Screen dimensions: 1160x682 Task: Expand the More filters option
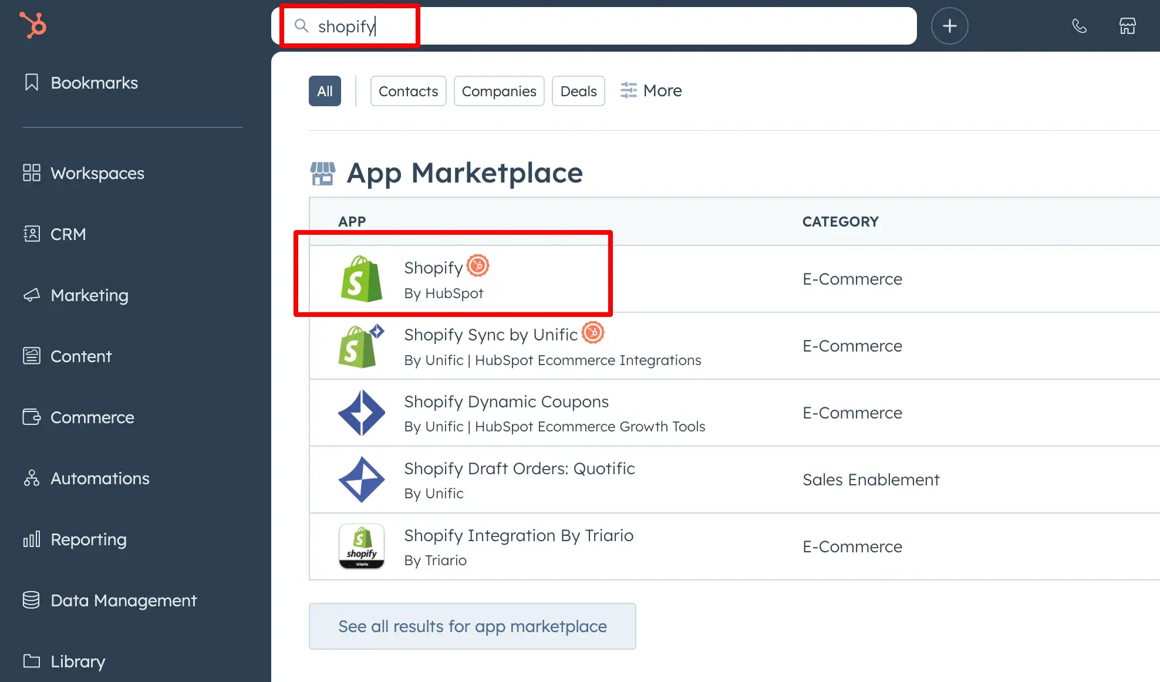[651, 90]
